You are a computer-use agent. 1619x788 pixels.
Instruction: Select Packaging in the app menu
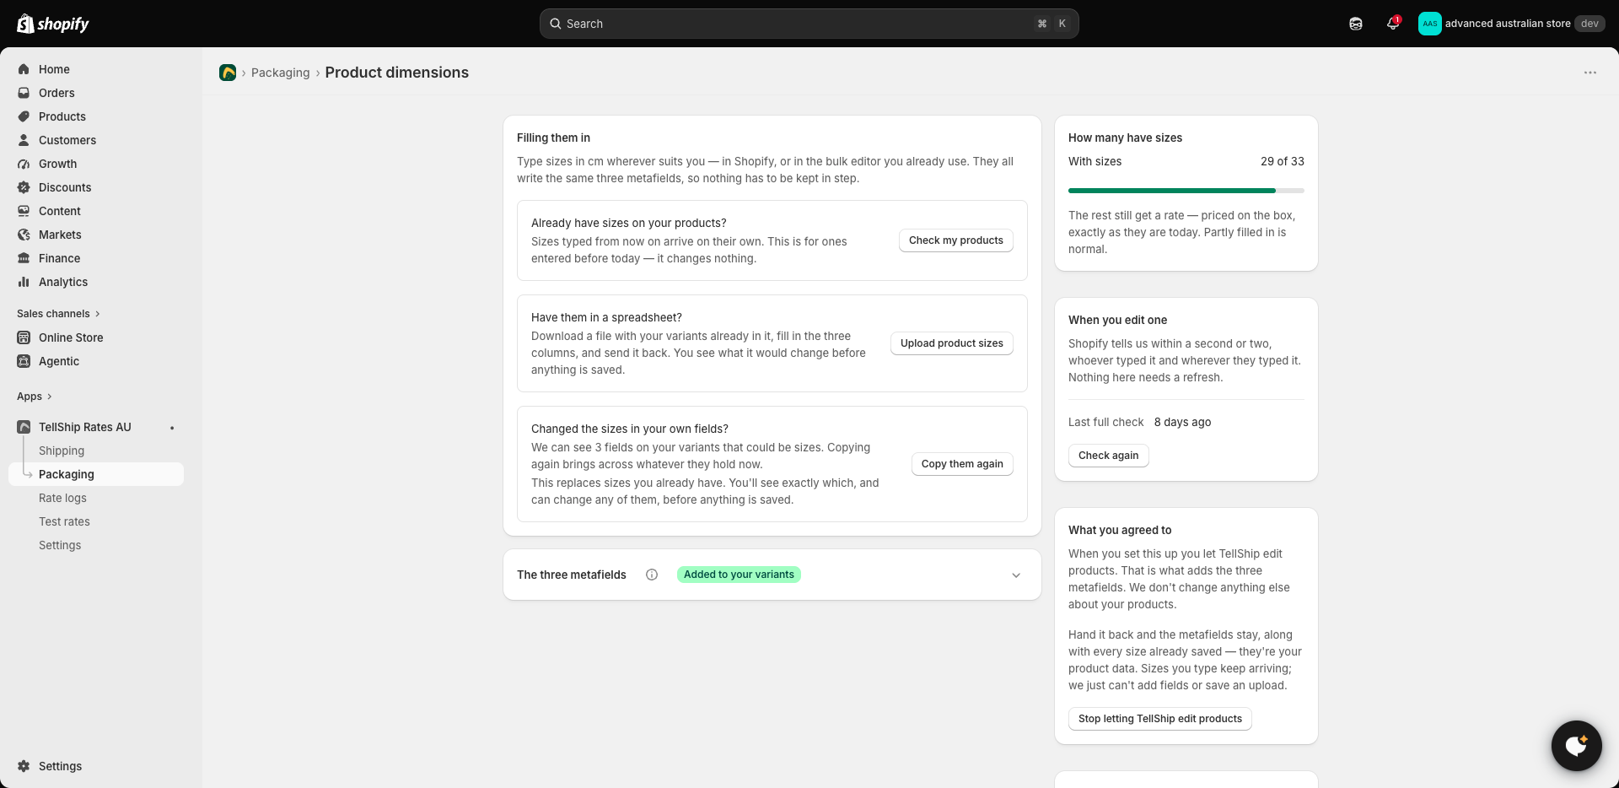(x=96, y=474)
